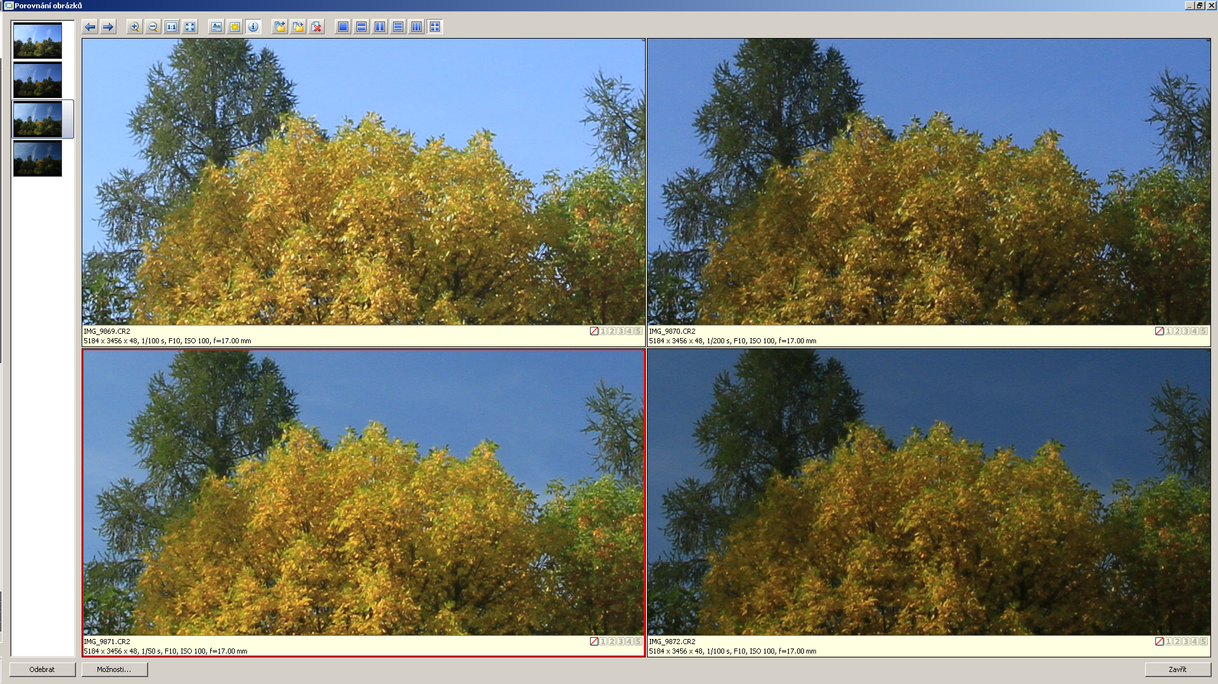Open the Možnosti options button
This screenshot has width=1218, height=684.
114,669
